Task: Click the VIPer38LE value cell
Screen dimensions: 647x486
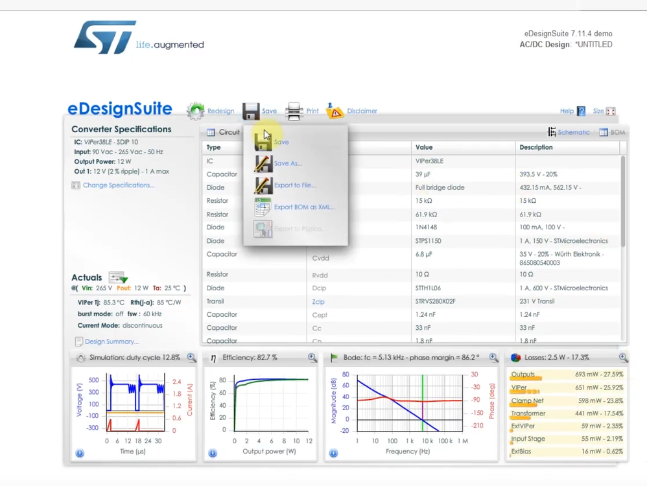Action: click(463, 161)
